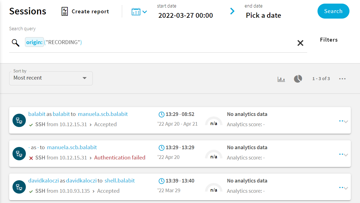Screen dimensions: 360x203
Task: Open the calendar date range presets icon
Action: 136,11
